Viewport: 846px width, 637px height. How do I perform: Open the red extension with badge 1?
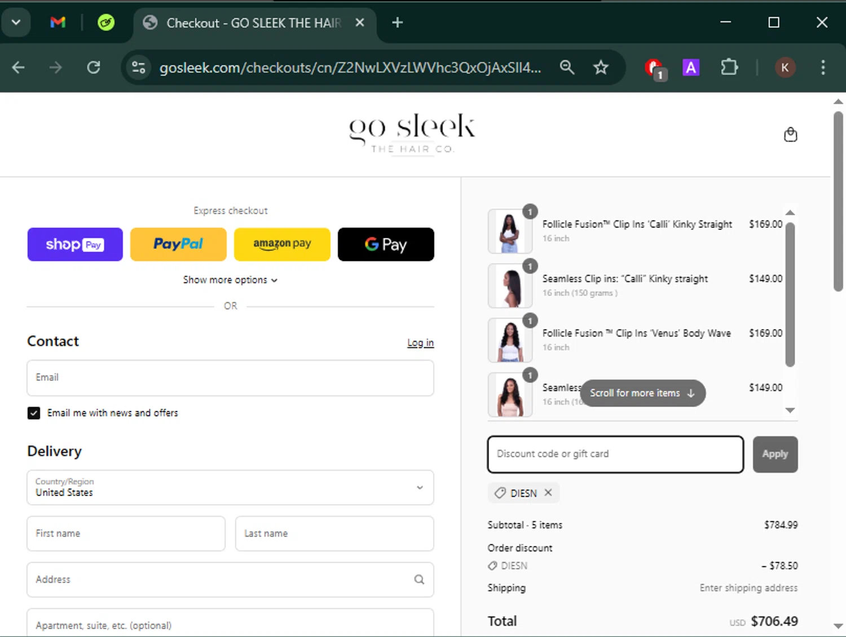[x=655, y=69]
